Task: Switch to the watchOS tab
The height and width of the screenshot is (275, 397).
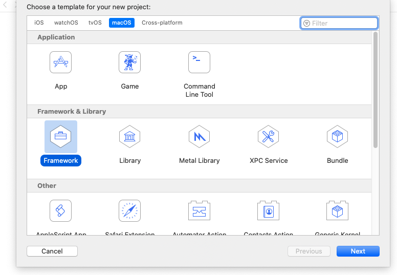Action: (66, 23)
